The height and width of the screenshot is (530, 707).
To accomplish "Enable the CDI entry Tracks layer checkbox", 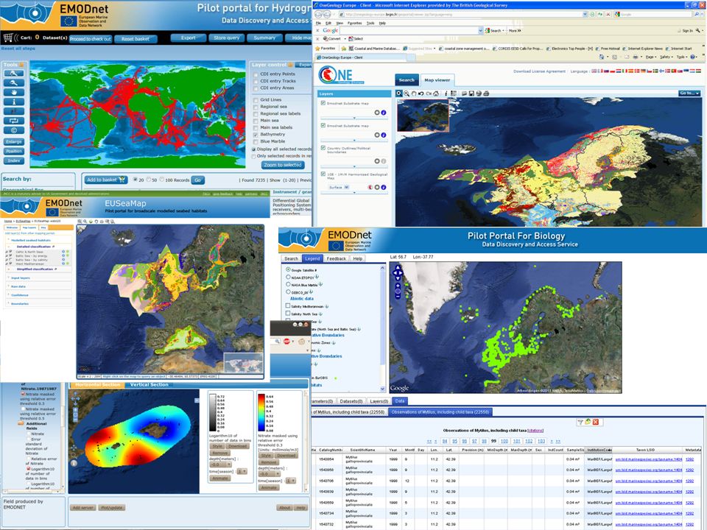I will coord(256,82).
